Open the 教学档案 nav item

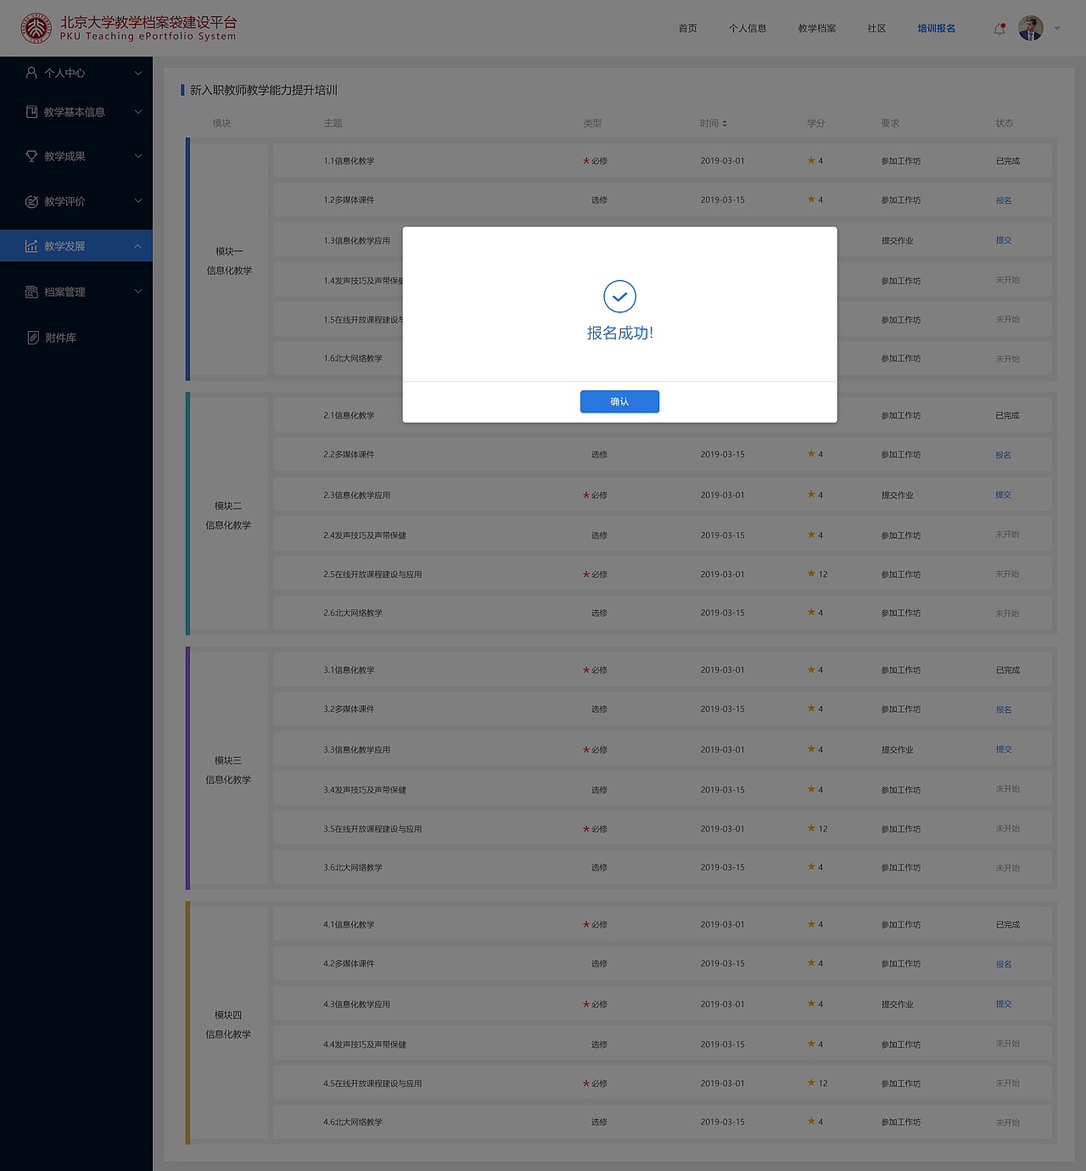click(817, 29)
